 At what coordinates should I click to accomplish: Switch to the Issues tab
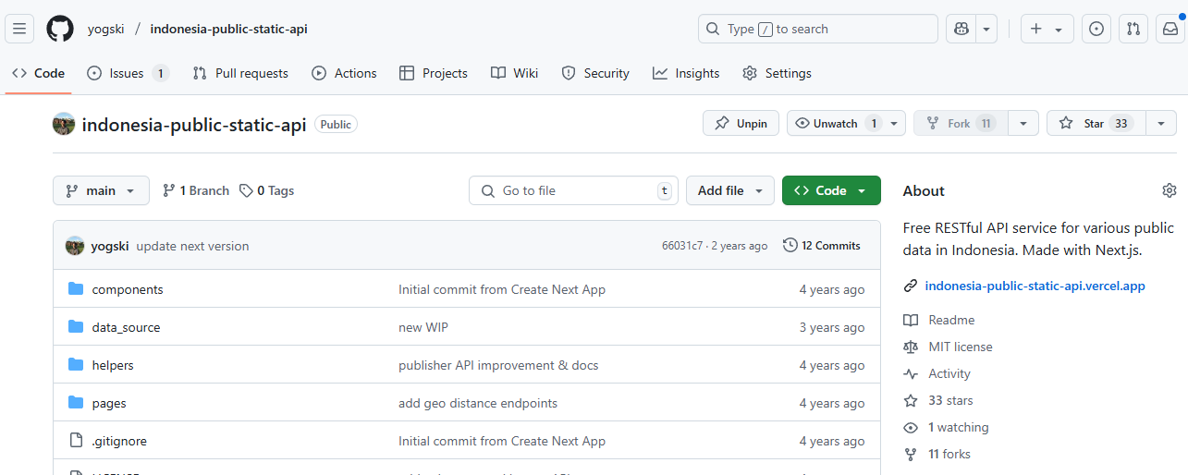pyautogui.click(x=128, y=73)
